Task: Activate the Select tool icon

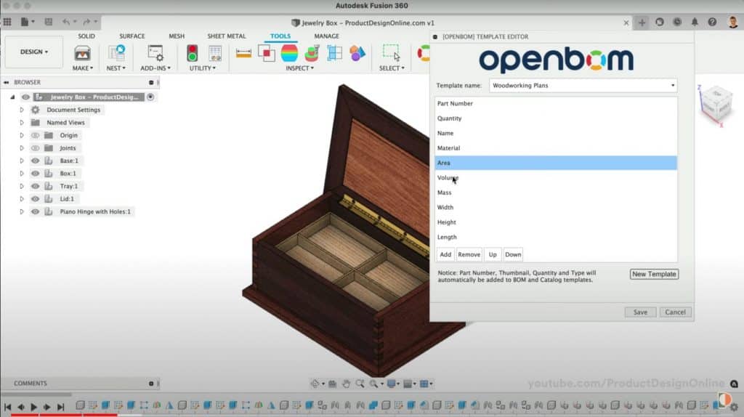Action: (x=392, y=52)
